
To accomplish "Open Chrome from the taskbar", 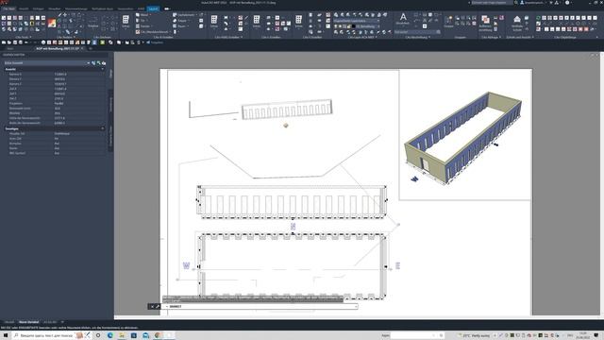I will [158, 335].
